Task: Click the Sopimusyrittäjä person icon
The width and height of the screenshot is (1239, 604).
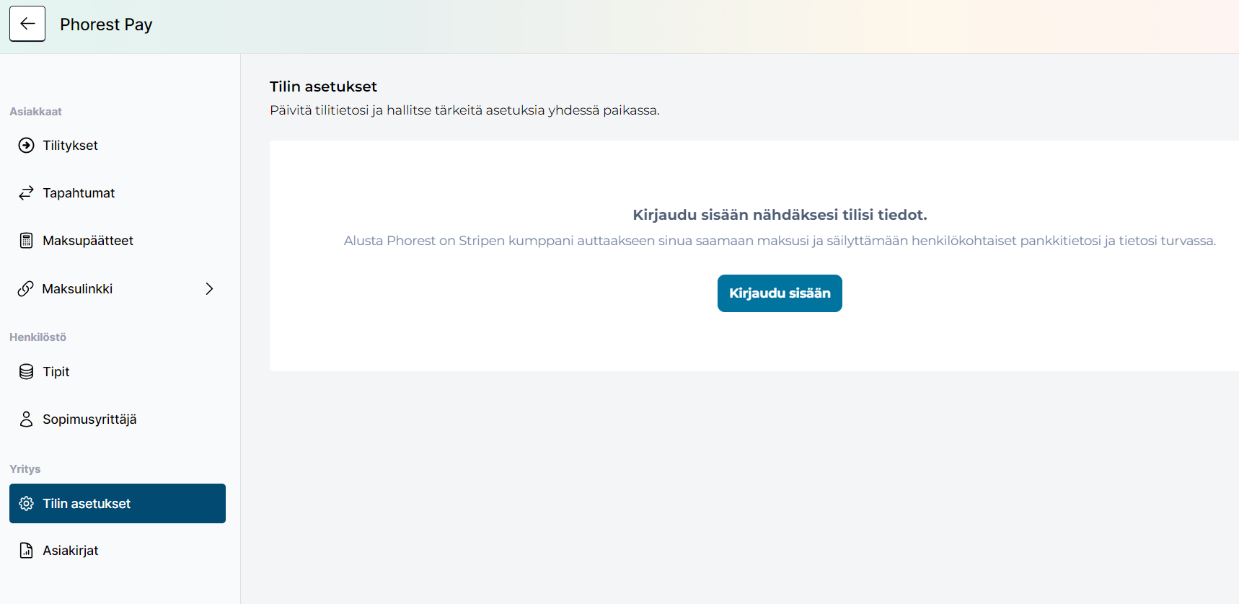Action: (x=26, y=419)
